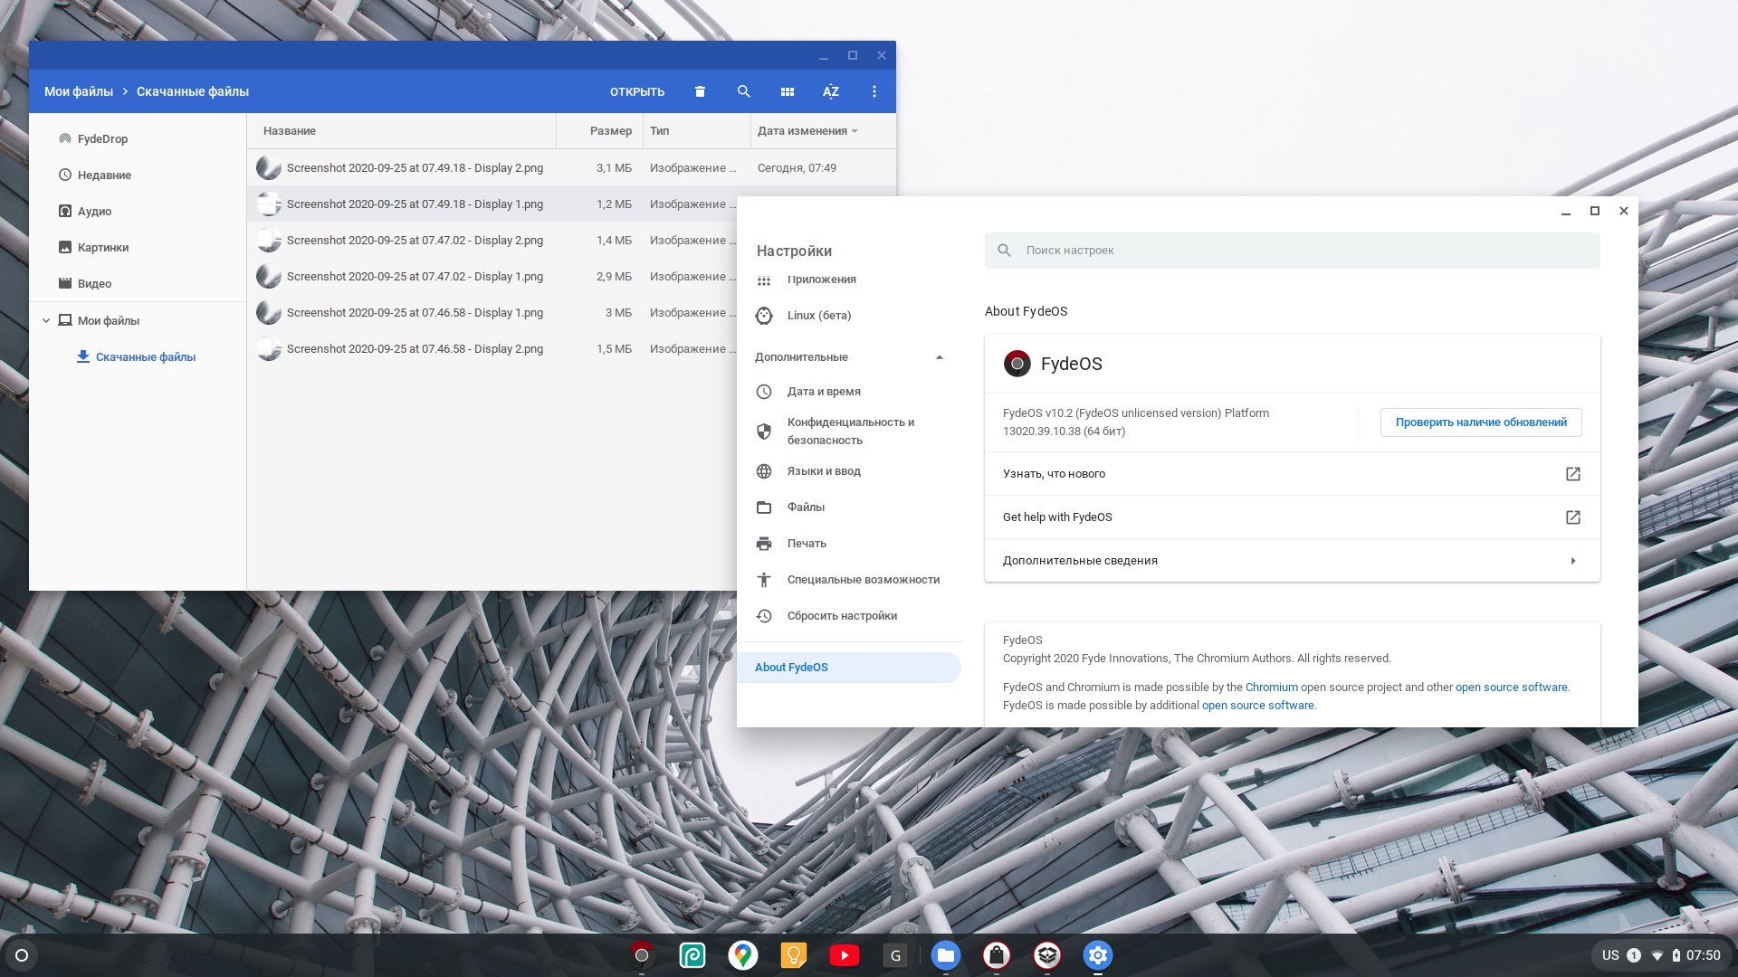Open Конфиденциальность и безопасность settings
The image size is (1738, 977).
pyautogui.click(x=849, y=432)
